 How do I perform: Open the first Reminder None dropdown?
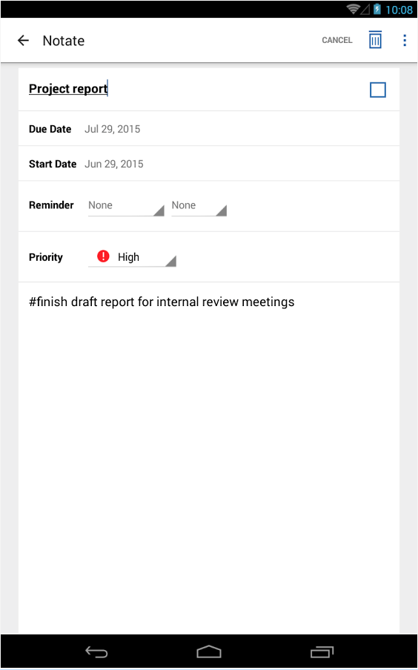click(126, 206)
